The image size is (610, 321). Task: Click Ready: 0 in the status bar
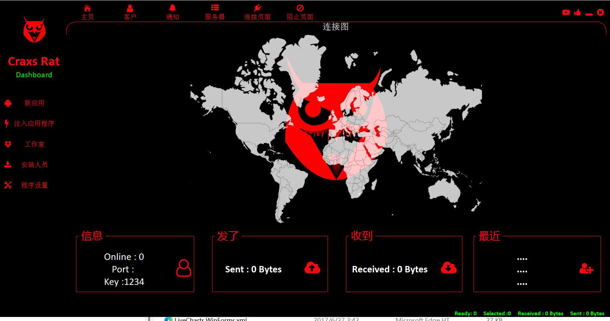click(465, 314)
